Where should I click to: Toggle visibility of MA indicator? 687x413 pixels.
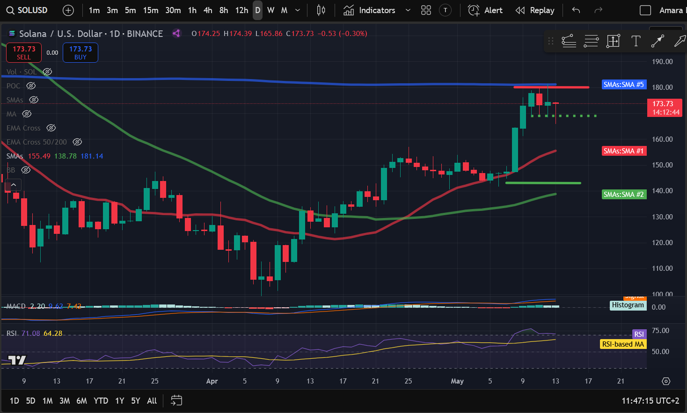(27, 114)
